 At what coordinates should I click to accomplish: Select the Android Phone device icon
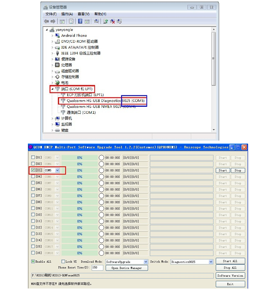(x=58, y=36)
